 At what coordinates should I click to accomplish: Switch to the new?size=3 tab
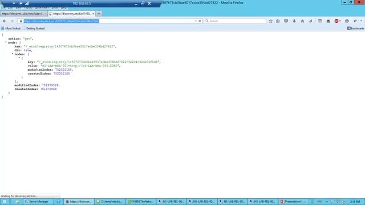[x=24, y=14]
